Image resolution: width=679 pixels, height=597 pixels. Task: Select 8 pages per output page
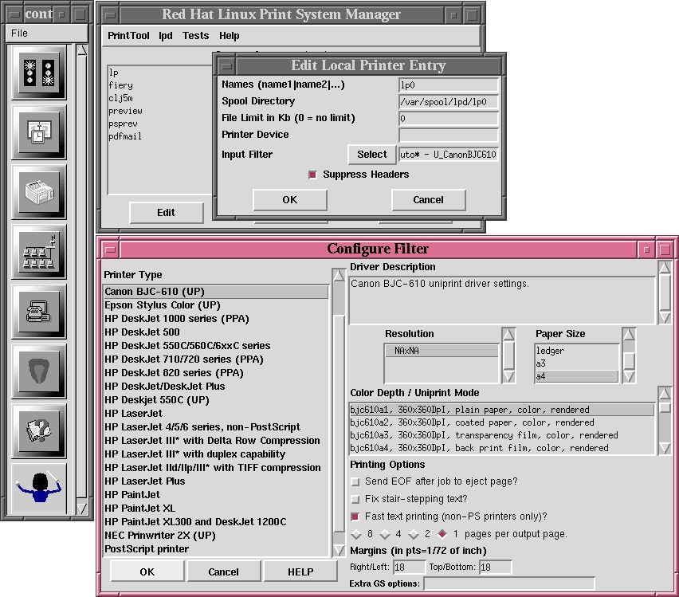[x=356, y=534]
